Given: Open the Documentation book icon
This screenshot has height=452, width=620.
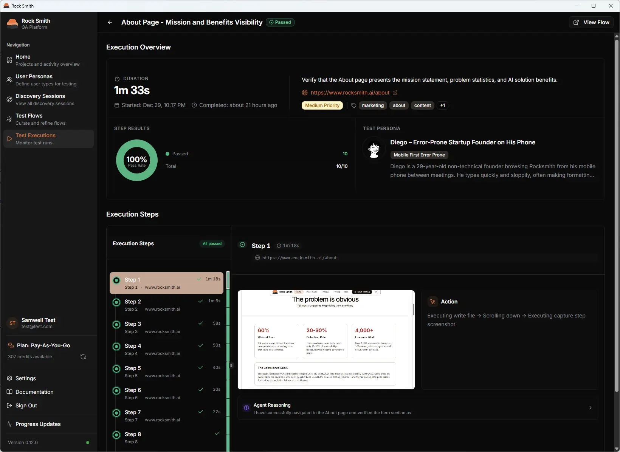Looking at the screenshot, I should [9, 392].
